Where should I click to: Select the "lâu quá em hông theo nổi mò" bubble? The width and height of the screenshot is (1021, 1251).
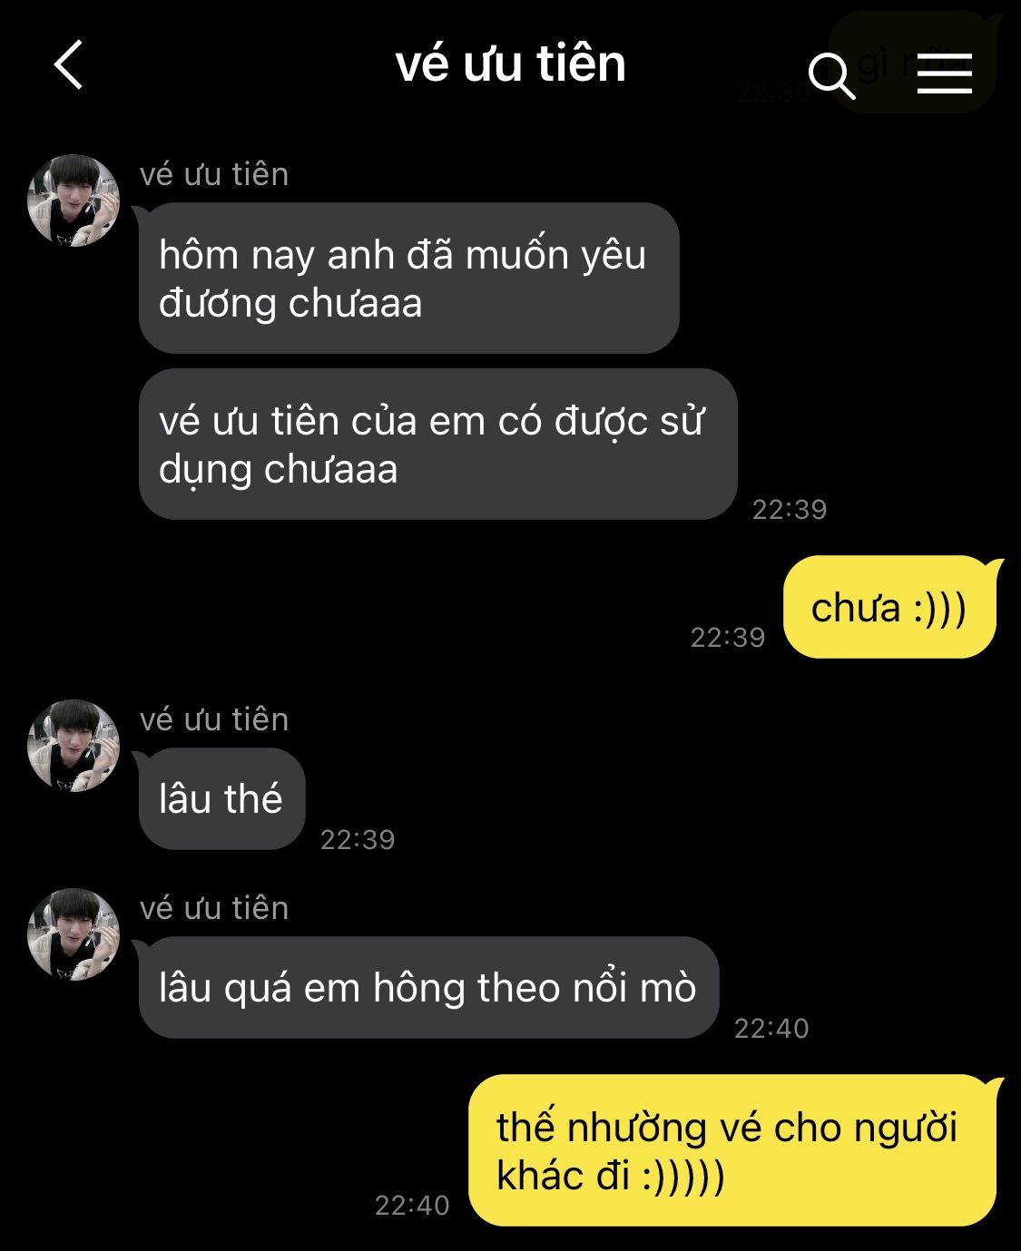428,987
